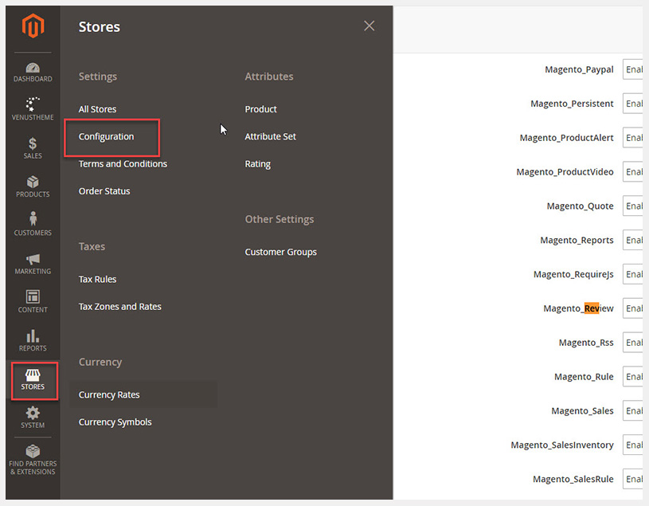
Task: Open the Magento_Sales enable dropdown
Action: [x=633, y=411]
